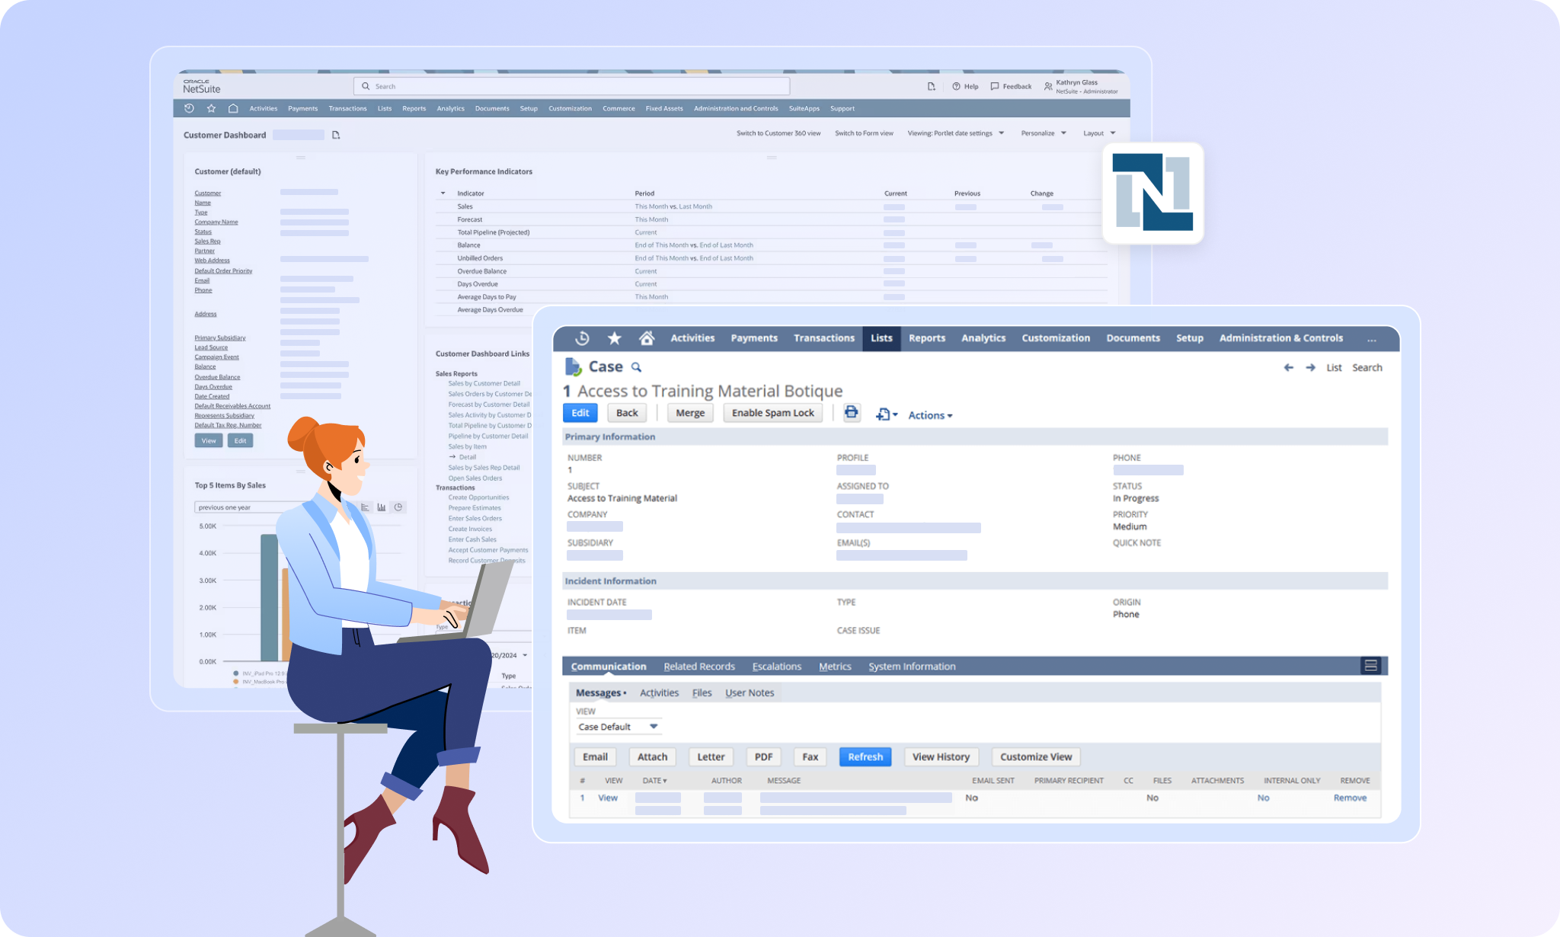This screenshot has height=937, width=1560.
Task: Open the Personalize dropdown on Dashboard
Action: pyautogui.click(x=1044, y=133)
